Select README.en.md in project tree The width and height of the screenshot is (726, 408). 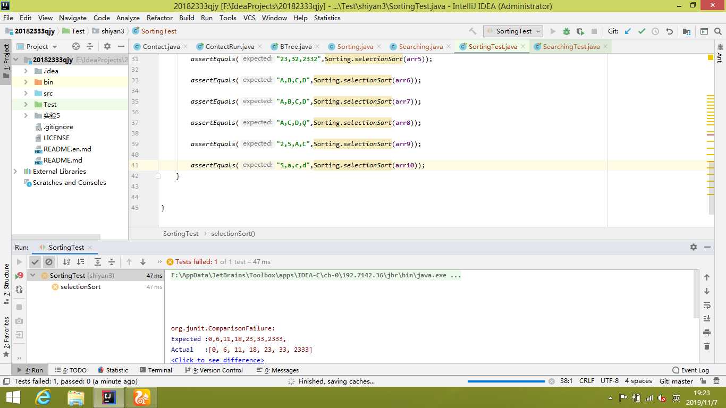pyautogui.click(x=67, y=149)
